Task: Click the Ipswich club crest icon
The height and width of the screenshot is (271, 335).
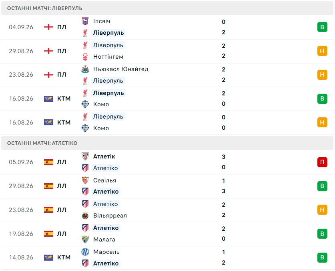Action: (85, 21)
